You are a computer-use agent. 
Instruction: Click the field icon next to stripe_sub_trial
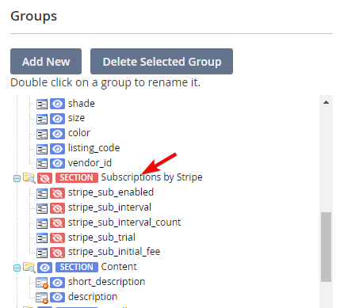pyautogui.click(x=42, y=238)
